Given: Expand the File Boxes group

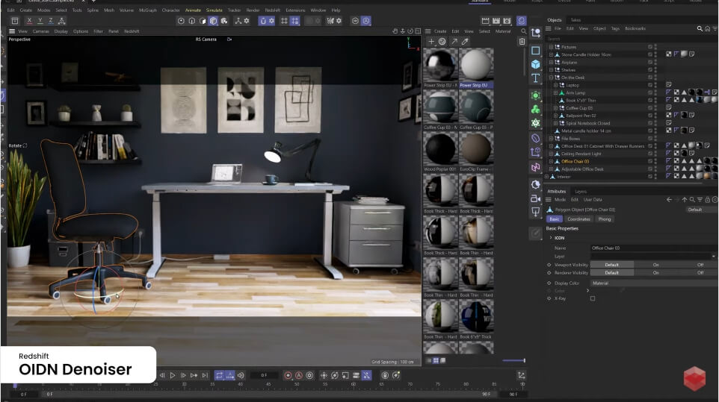Looking at the screenshot, I should coord(551,139).
